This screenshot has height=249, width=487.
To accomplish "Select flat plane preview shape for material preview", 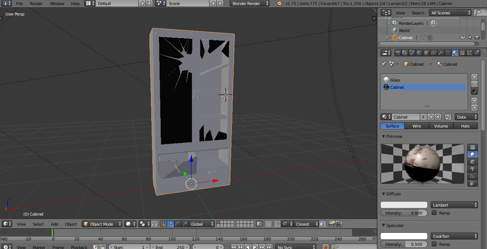I will coord(473,147).
